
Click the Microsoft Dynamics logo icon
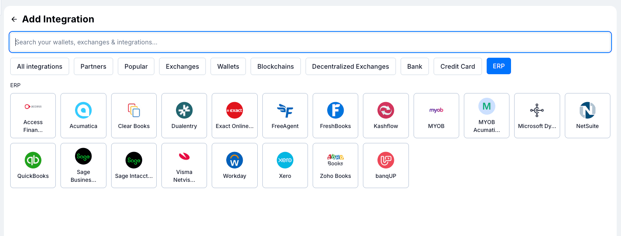click(x=537, y=110)
